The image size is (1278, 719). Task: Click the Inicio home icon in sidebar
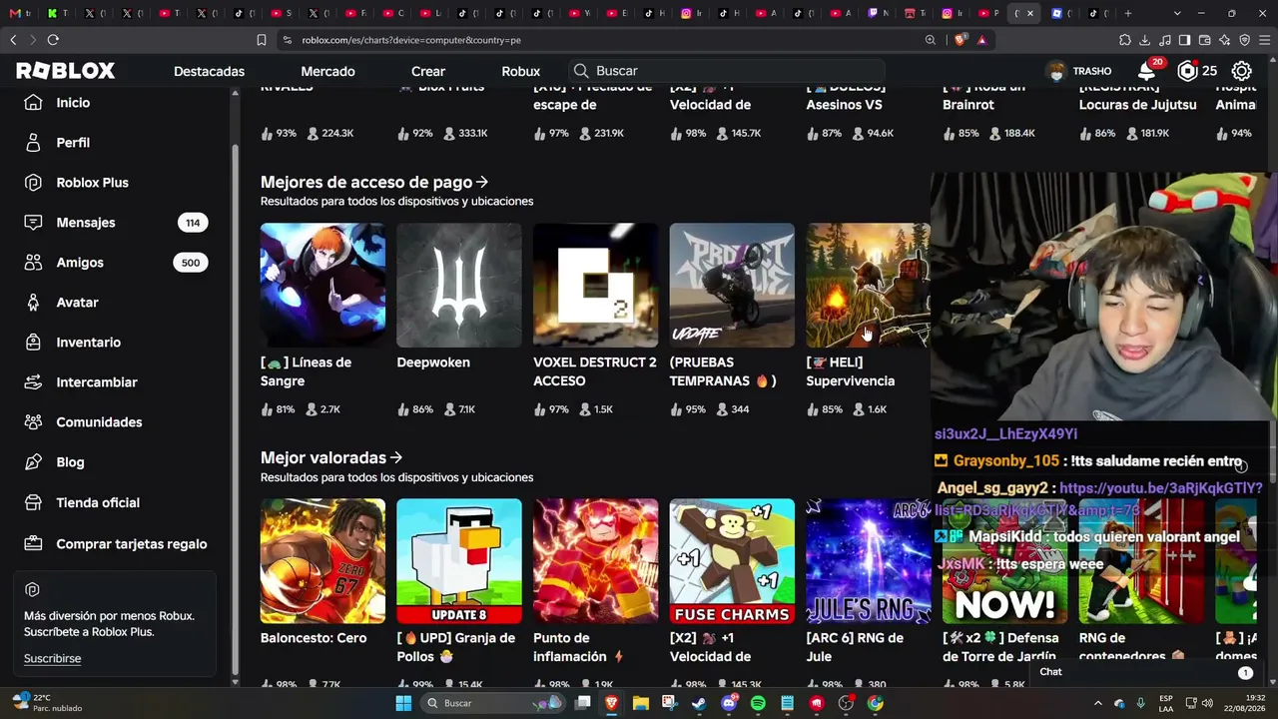point(33,103)
